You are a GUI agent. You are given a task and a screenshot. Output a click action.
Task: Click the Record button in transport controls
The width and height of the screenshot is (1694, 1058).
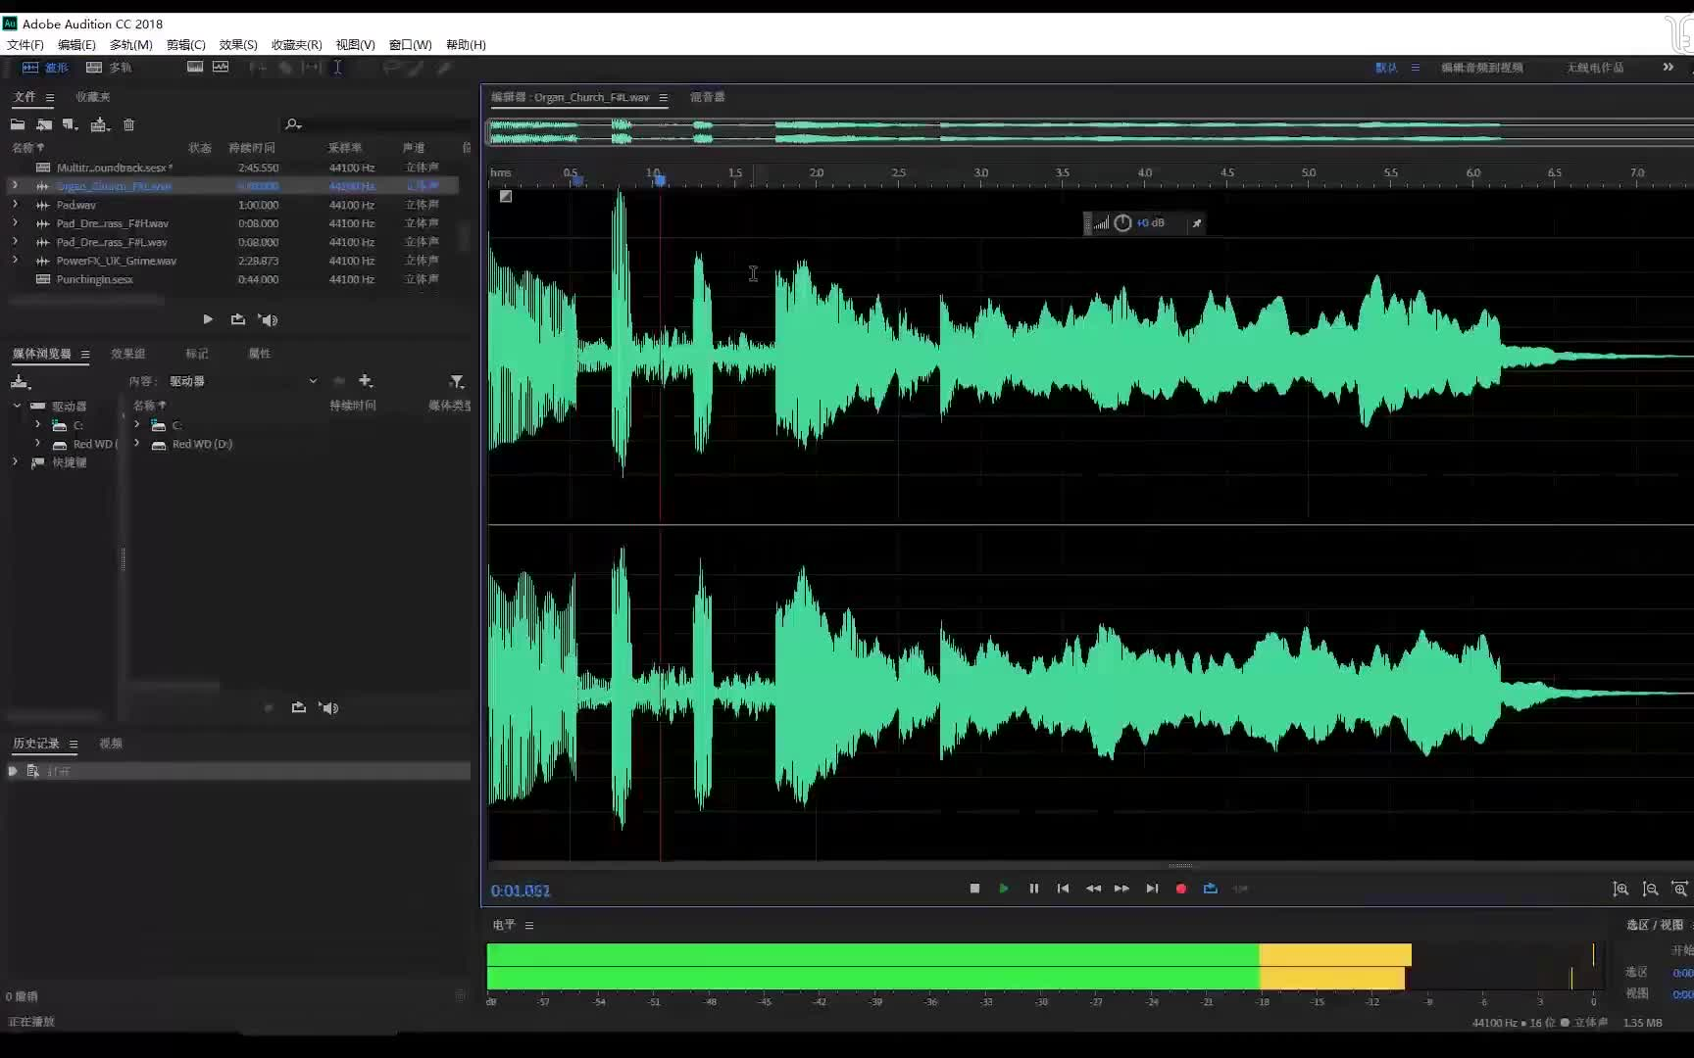[x=1180, y=889]
